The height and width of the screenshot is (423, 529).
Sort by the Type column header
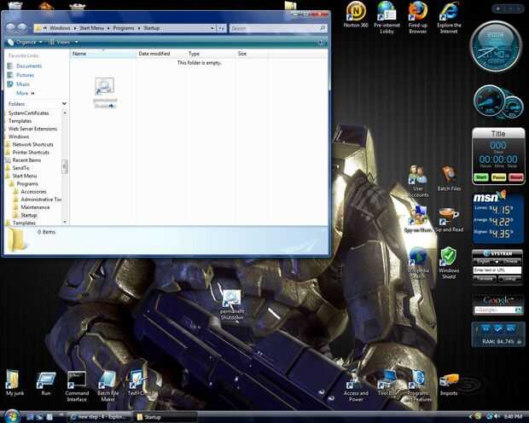coord(211,53)
